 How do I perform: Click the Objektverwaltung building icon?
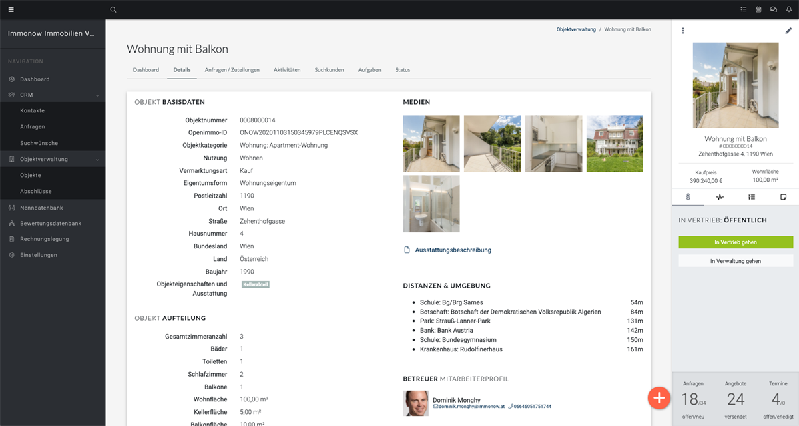(x=12, y=160)
